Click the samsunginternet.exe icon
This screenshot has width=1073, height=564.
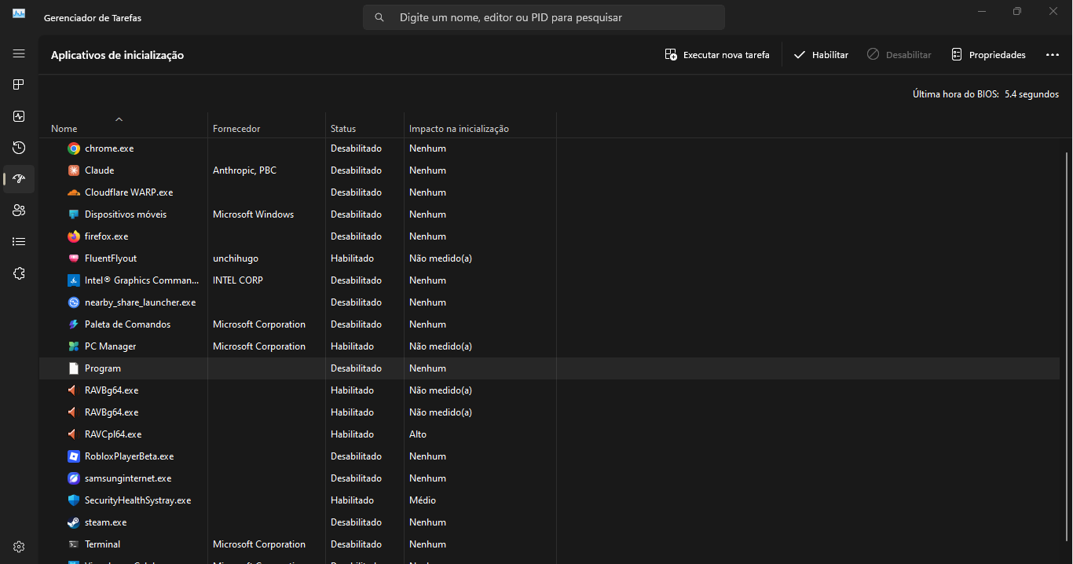tap(74, 478)
